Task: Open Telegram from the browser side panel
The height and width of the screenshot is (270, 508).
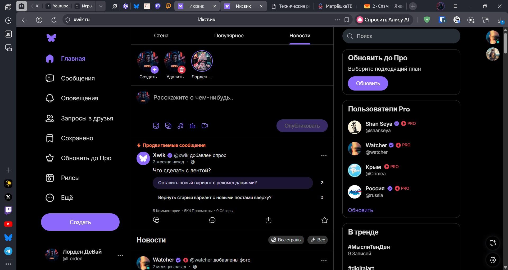Action: coord(8,251)
